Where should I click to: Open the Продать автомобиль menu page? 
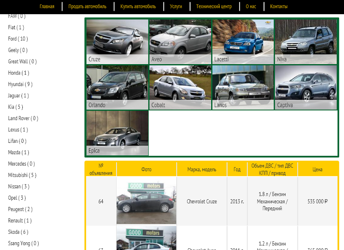(x=88, y=6)
